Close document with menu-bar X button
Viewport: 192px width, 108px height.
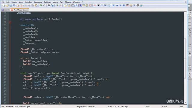coord(185,2)
